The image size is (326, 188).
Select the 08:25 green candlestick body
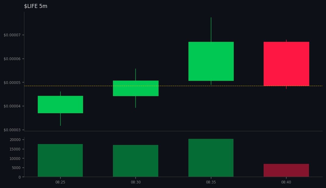coord(60,105)
